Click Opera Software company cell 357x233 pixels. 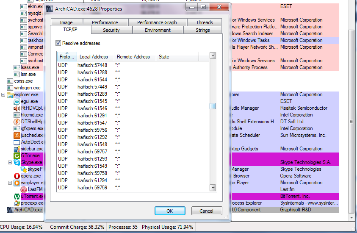click(x=296, y=176)
